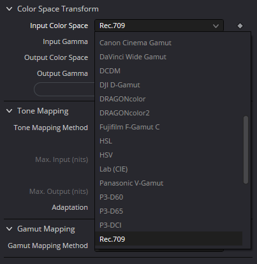This screenshot has width=257, height=264.
Task: Click the keyframe diamond for Input Color Space
Action: pos(240,26)
